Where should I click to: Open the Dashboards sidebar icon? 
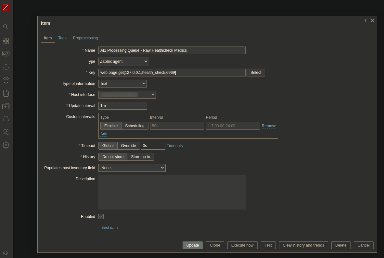(x=6, y=41)
